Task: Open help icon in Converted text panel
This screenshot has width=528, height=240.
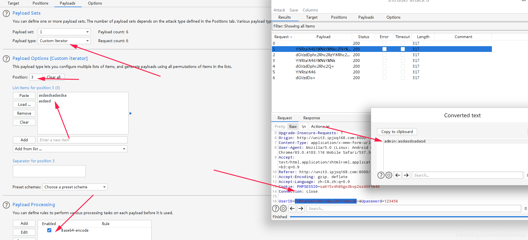Action: point(381,175)
